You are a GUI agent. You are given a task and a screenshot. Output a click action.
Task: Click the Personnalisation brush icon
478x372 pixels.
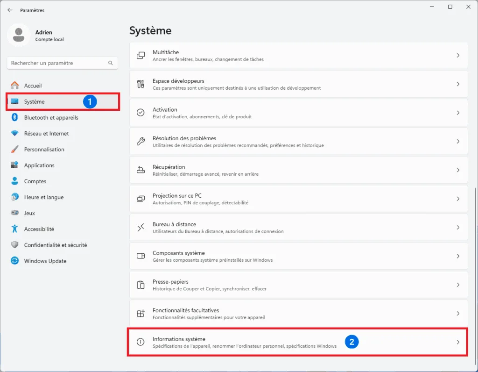pyautogui.click(x=14, y=149)
